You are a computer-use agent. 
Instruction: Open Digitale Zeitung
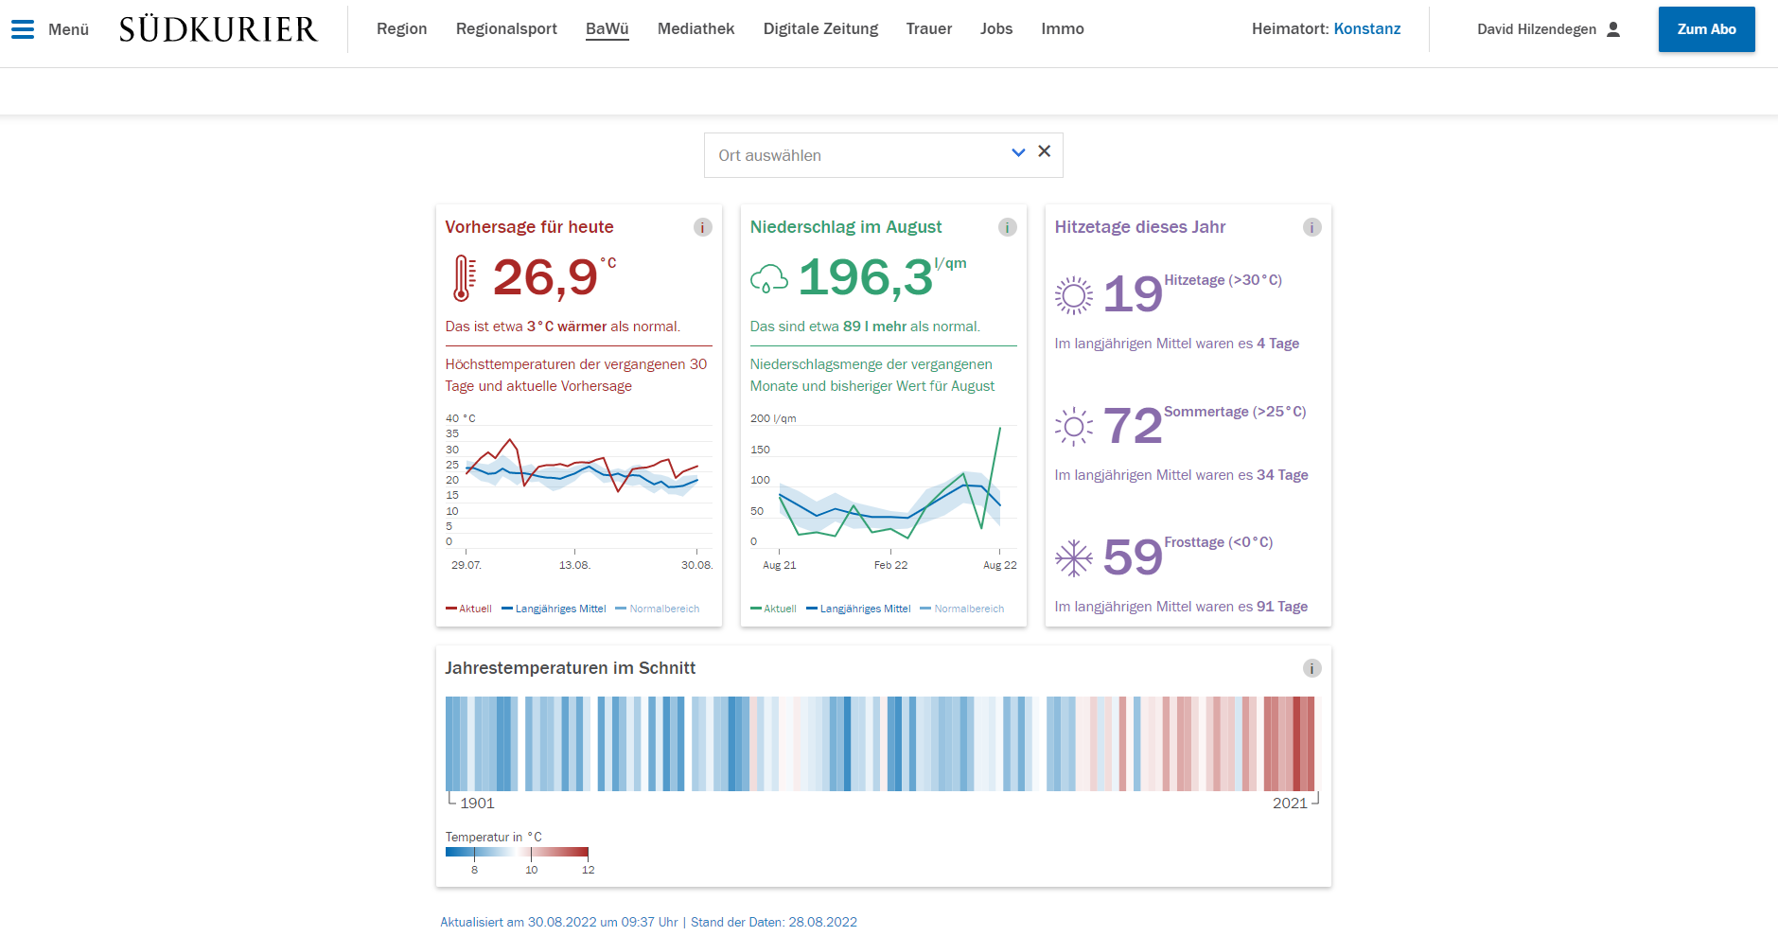tap(820, 29)
